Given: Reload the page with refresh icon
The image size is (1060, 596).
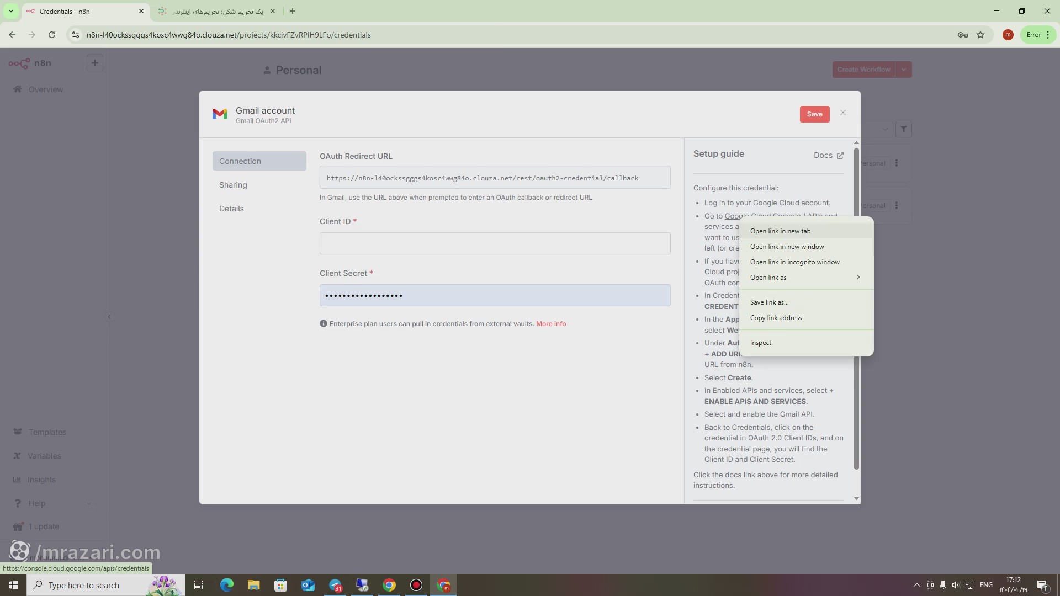Looking at the screenshot, I should (52, 35).
